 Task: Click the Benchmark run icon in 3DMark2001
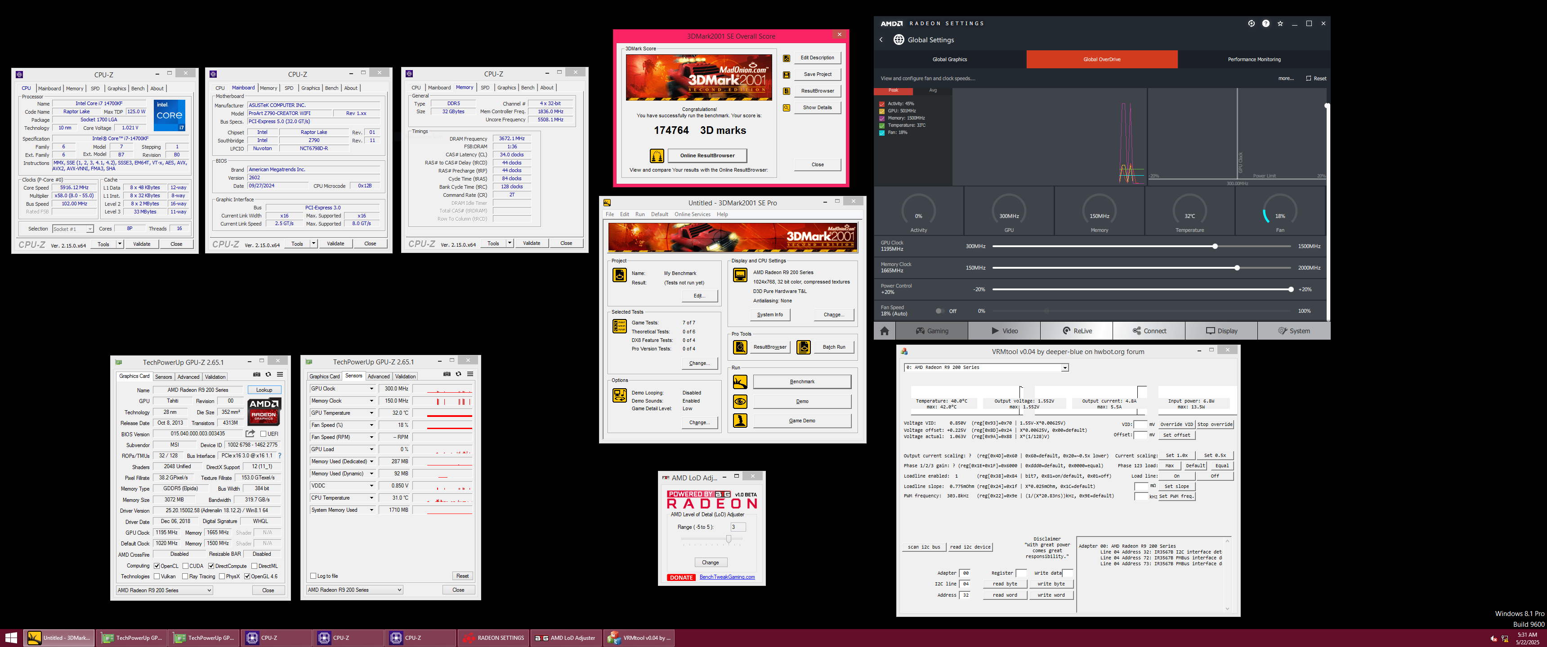tap(740, 382)
